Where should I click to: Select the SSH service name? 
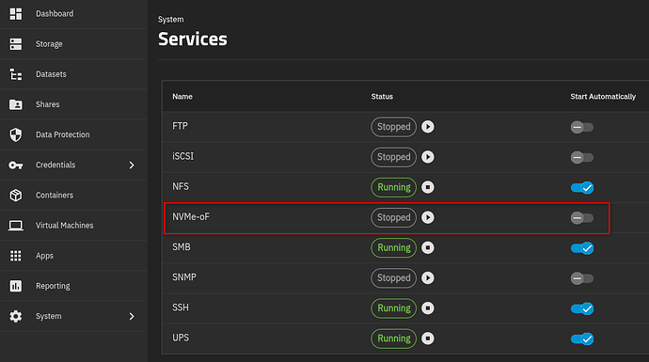coord(181,307)
